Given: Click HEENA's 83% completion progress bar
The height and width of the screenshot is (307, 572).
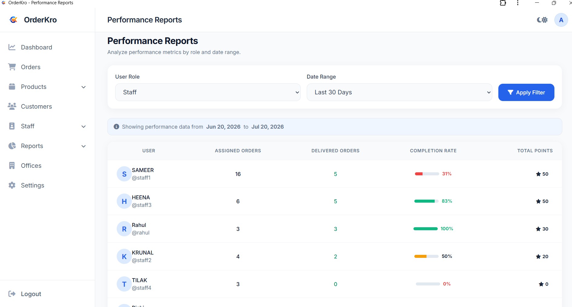Looking at the screenshot, I should 426,201.
